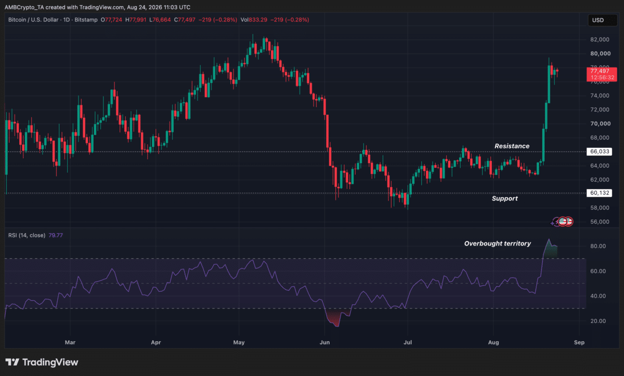
Task: Click the TradingView logo
Action: click(42, 362)
